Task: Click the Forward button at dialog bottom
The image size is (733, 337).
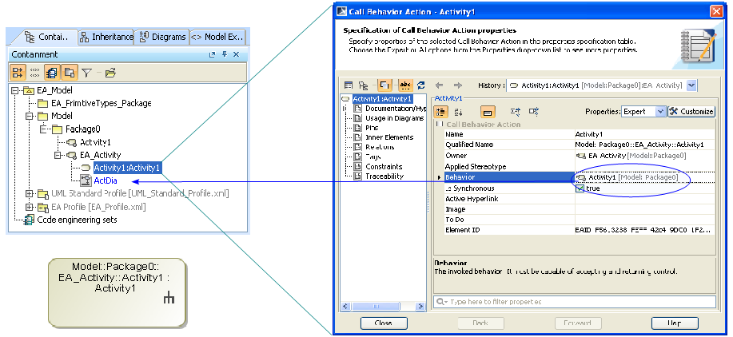Action: pos(578,323)
